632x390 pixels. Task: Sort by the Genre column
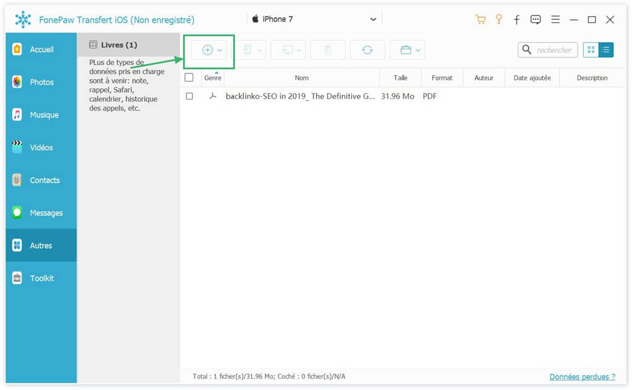(213, 78)
